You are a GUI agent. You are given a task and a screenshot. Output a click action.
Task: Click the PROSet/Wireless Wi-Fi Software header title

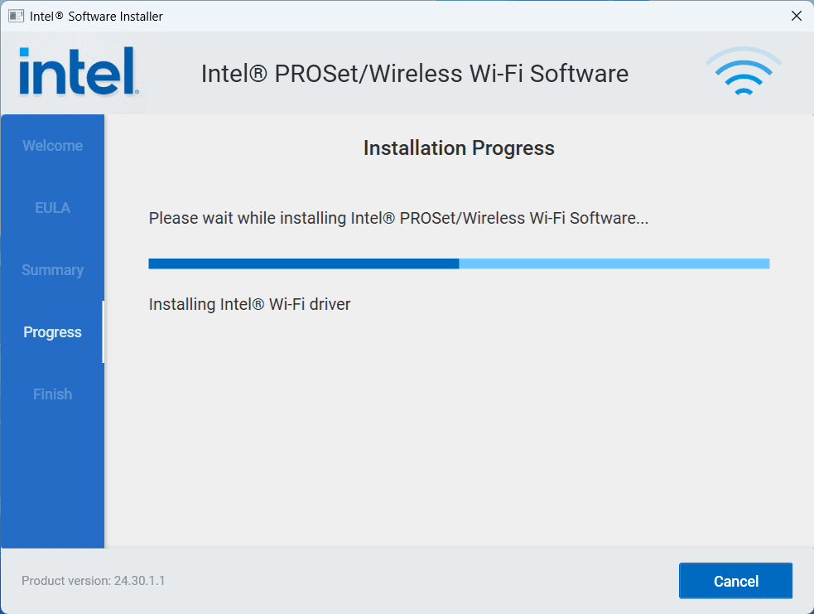(414, 74)
